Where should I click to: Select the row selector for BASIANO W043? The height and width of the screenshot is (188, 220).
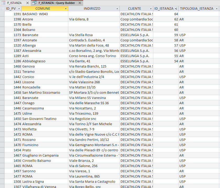tap(2, 14)
